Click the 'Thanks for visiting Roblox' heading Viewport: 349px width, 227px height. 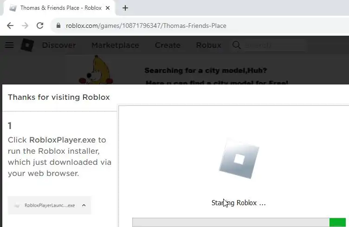(x=59, y=97)
